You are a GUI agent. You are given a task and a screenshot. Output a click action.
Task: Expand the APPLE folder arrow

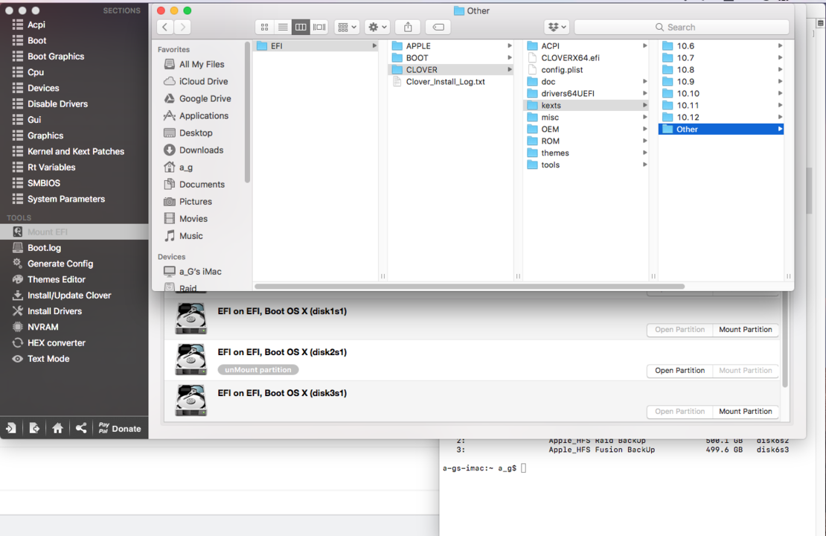click(x=510, y=46)
